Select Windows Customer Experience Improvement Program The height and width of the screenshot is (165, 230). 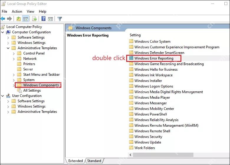pyautogui.click(x=177, y=47)
